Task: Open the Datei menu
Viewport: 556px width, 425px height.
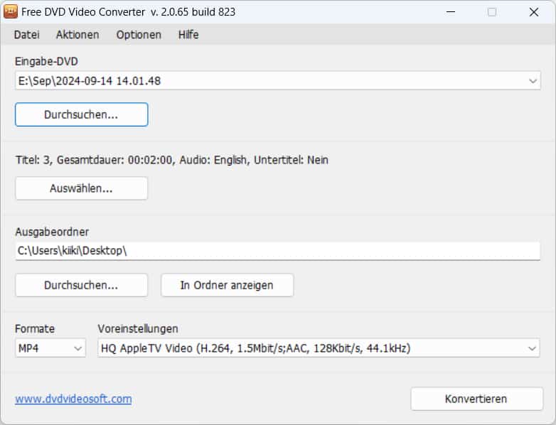Action: (x=26, y=35)
